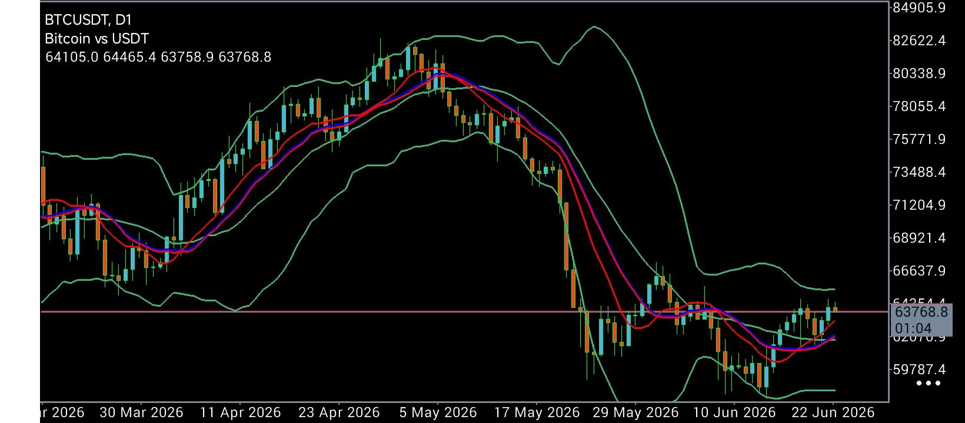
Task: Click the 73488.4 price axis label
Action: 919,172
